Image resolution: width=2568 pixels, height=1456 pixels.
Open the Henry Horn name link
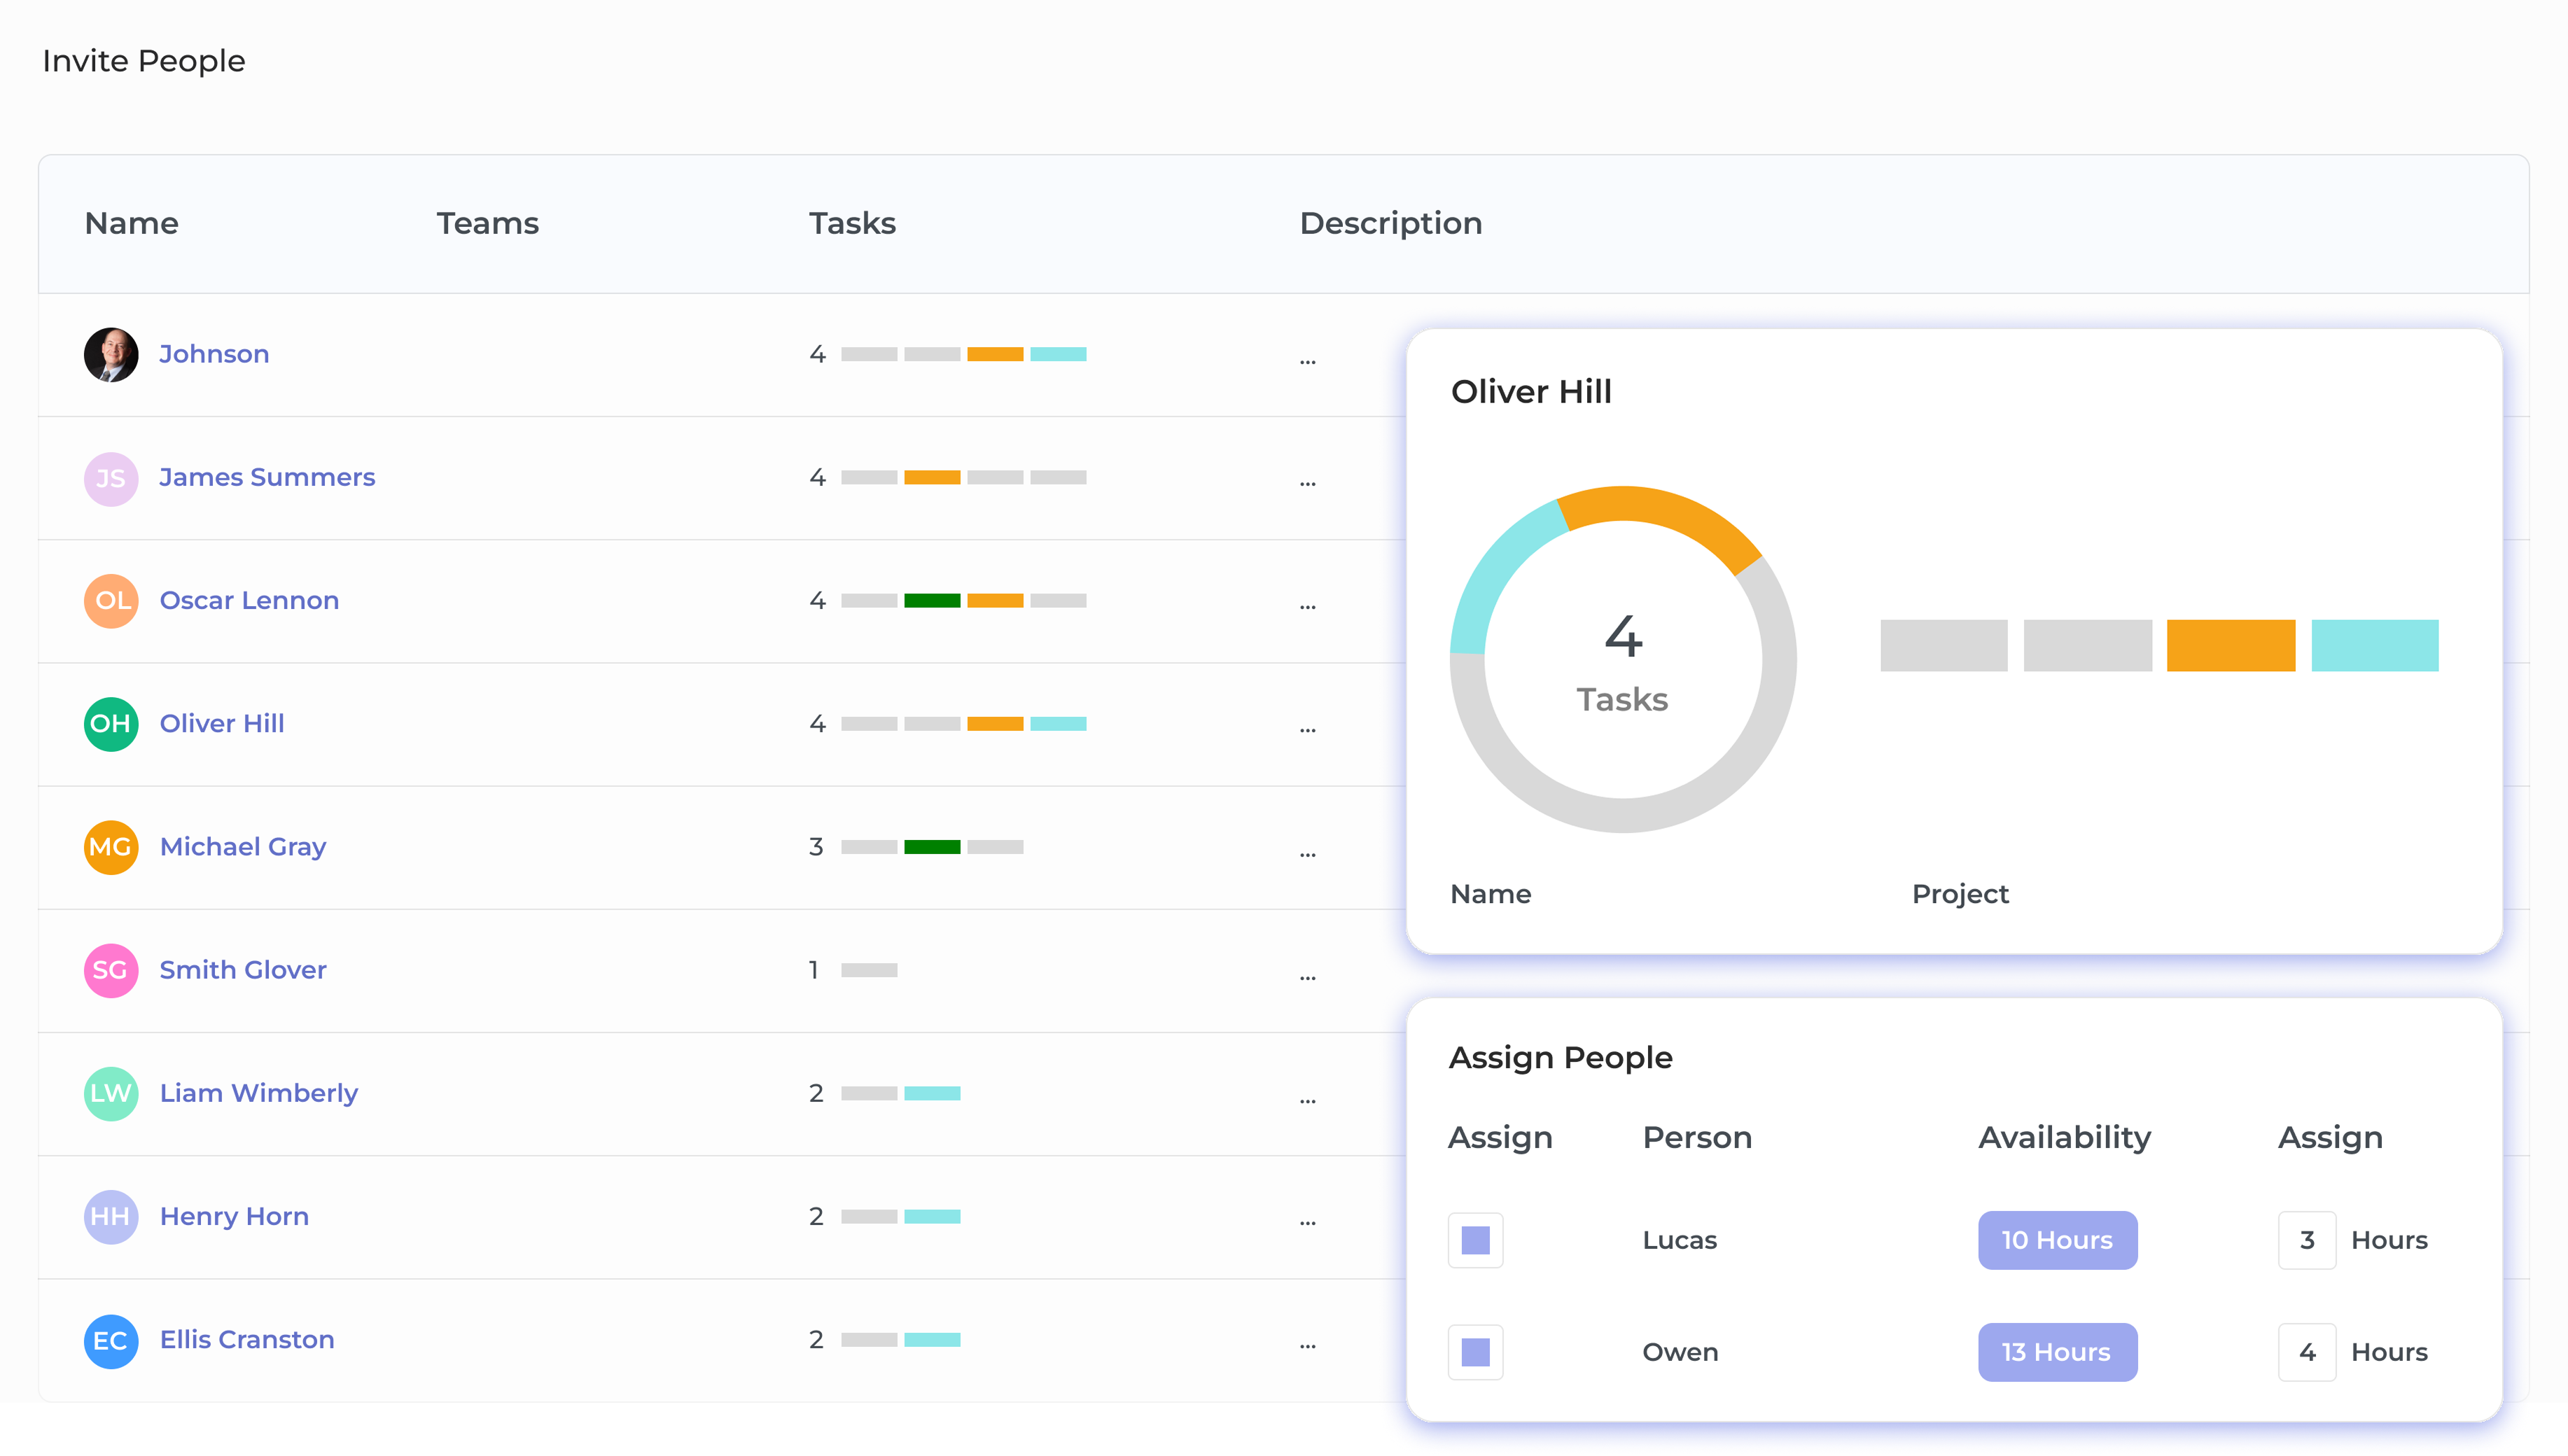tap(234, 1216)
